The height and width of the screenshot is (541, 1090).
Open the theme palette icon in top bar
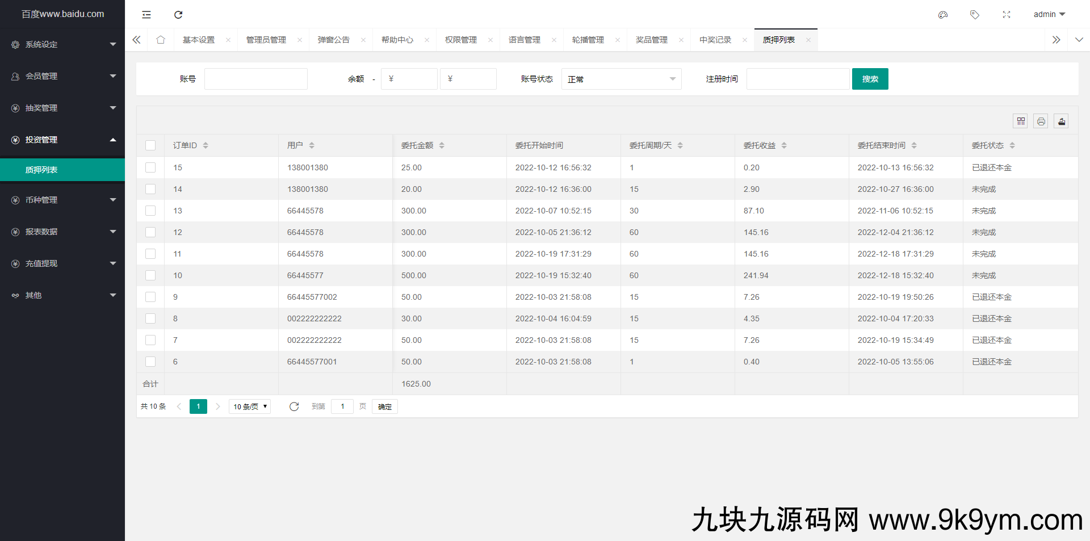point(943,15)
